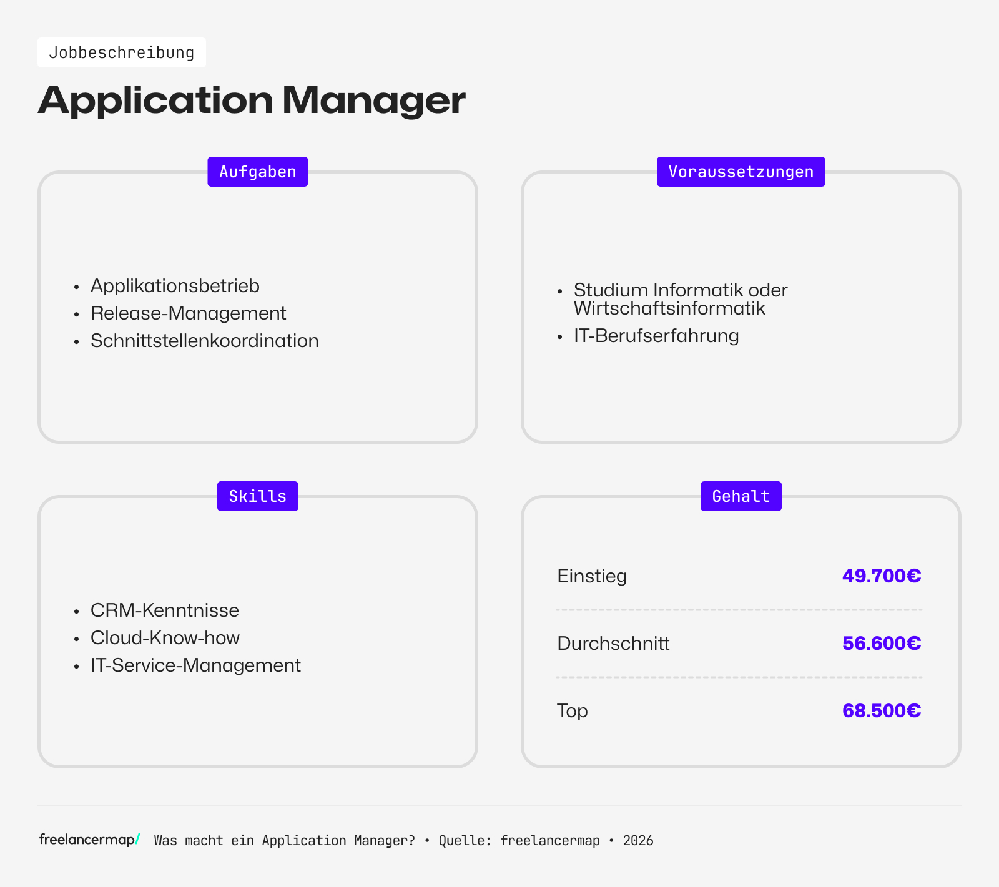Select the Release-Management bullet point
999x887 pixels.
click(189, 313)
